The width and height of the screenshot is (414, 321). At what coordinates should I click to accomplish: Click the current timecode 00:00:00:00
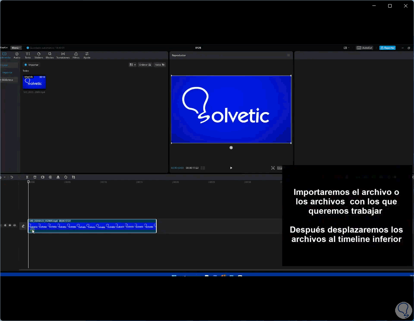pyautogui.click(x=177, y=168)
